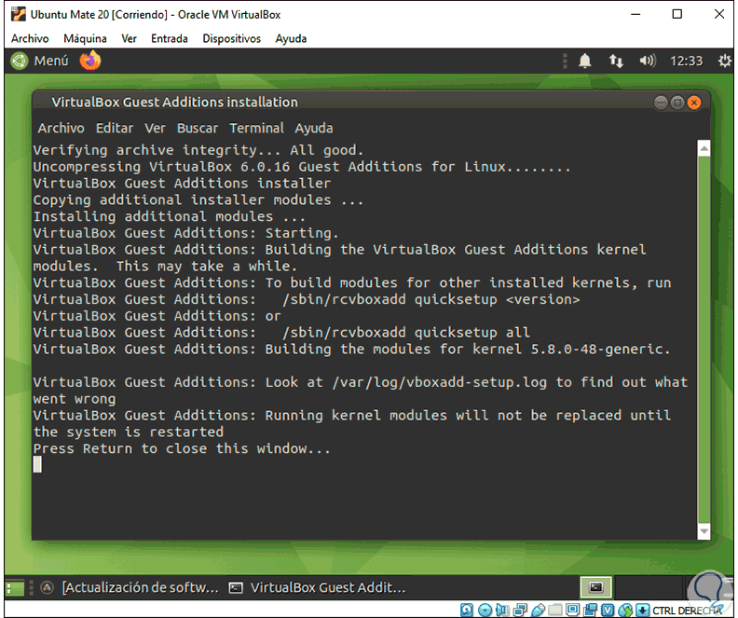This screenshot has height=618, width=738.
Task: Open the display settings indicator icon
Action: 573,610
